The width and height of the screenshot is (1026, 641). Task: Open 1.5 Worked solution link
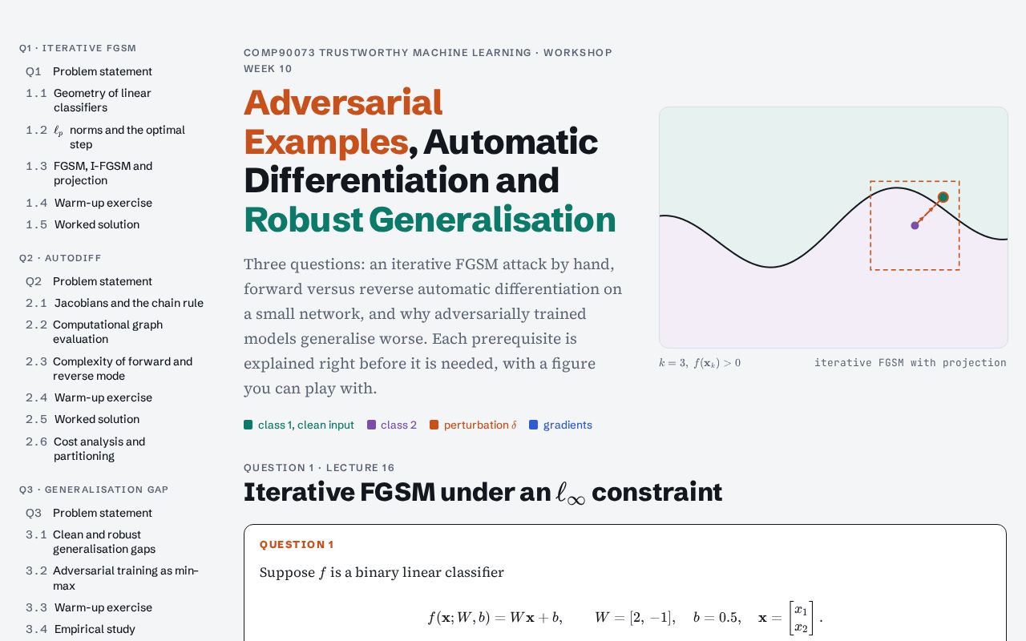pos(83,224)
